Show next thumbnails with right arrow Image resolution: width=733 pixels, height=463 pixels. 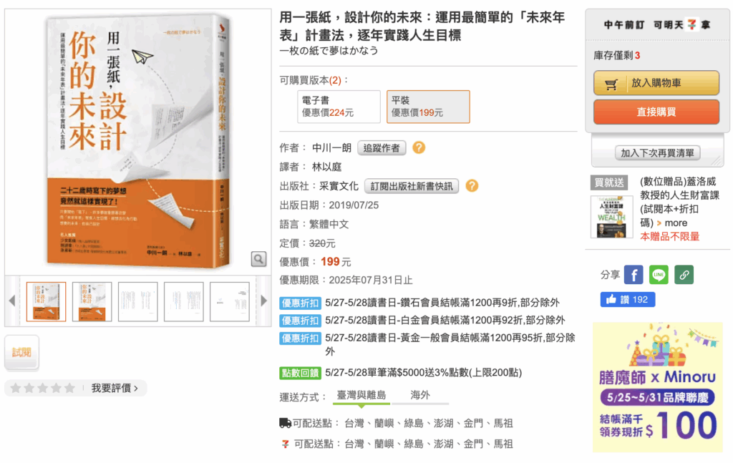point(263,301)
